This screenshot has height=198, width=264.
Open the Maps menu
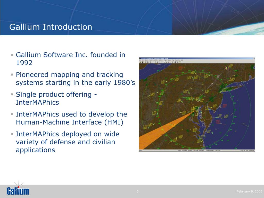point(165,60)
